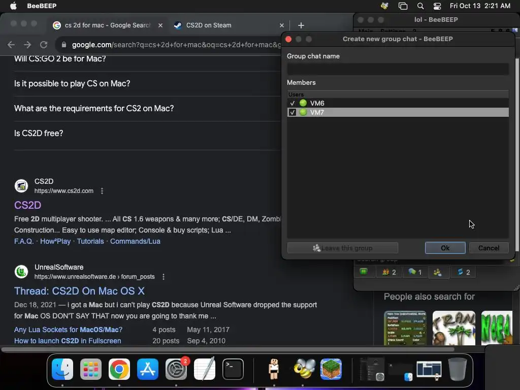520x390 pixels.
Task: Click the blocky character app in Dock
Action: [x=274, y=369]
